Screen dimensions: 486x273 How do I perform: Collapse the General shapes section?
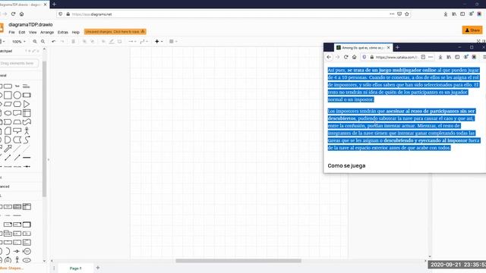[4, 76]
